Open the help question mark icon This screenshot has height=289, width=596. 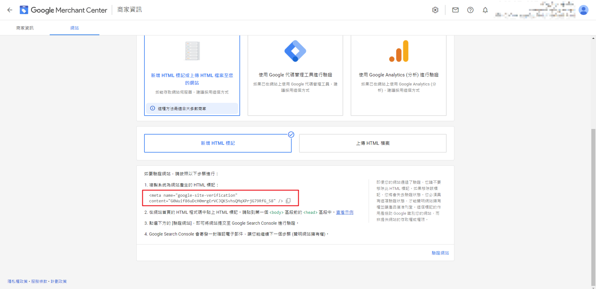point(470,10)
